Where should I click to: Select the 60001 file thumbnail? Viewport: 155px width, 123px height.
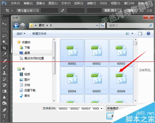(x=72, y=52)
